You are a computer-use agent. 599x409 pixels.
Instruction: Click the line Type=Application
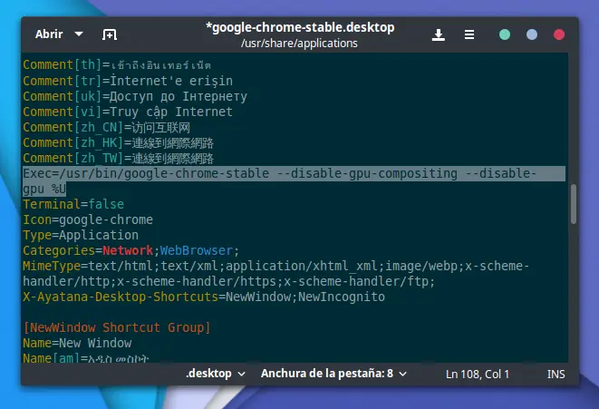pyautogui.click(x=81, y=235)
